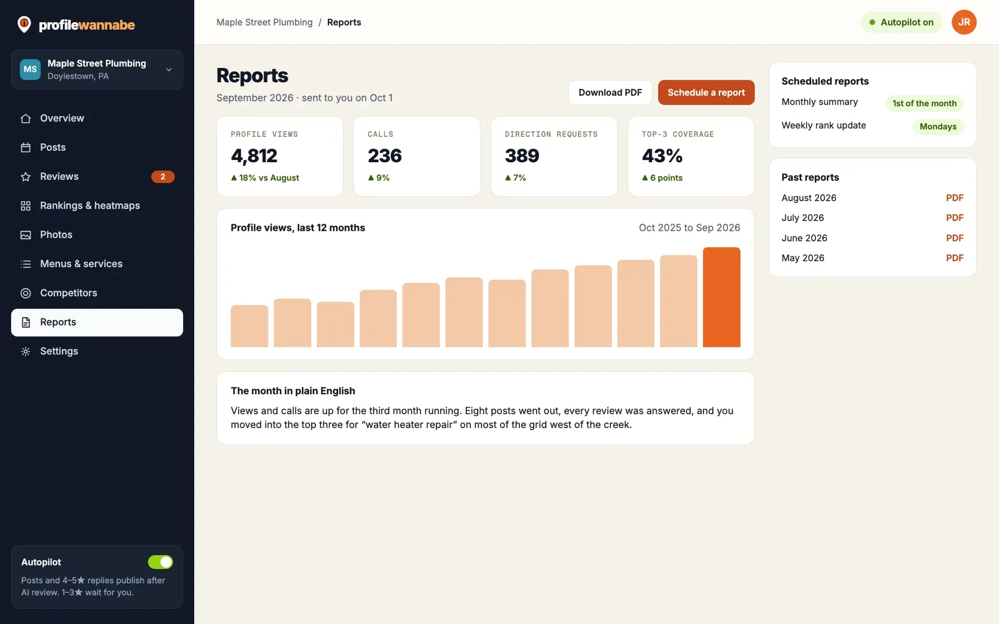Image resolution: width=999 pixels, height=624 pixels.
Task: Click the Rankings & heatmaps grid icon
Action: tap(25, 206)
